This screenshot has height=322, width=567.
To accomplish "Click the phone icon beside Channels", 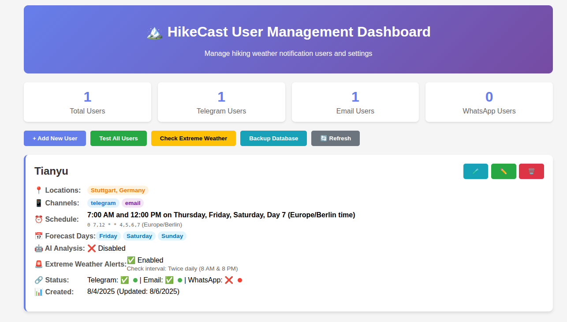I will coord(39,203).
